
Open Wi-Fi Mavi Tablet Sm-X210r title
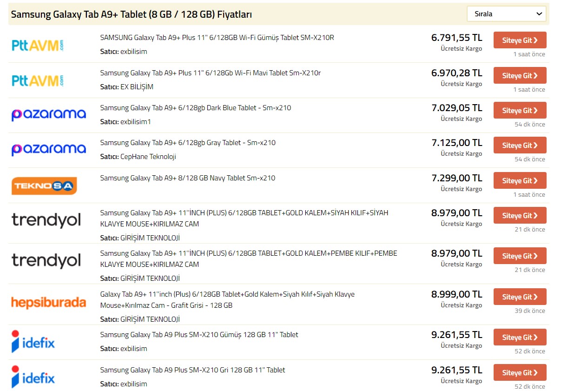pyautogui.click(x=211, y=73)
